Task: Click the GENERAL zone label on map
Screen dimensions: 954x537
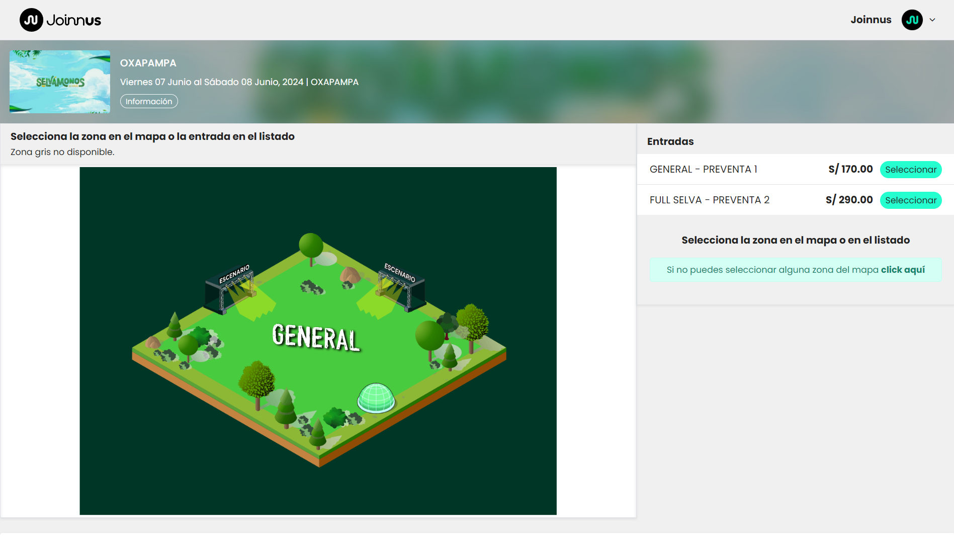Action: tap(316, 337)
